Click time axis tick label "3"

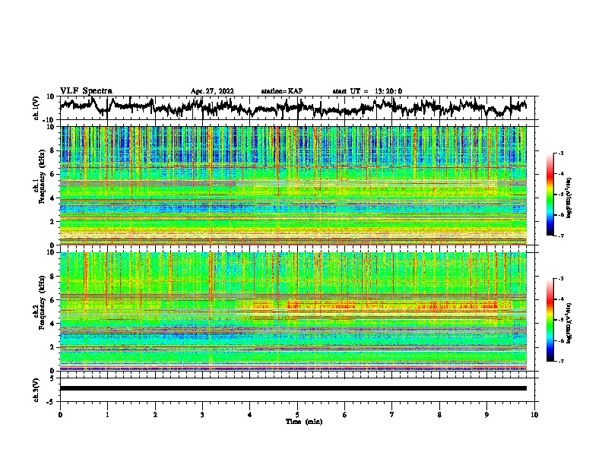(x=202, y=415)
